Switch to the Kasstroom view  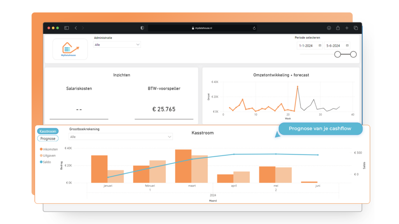[48, 131]
